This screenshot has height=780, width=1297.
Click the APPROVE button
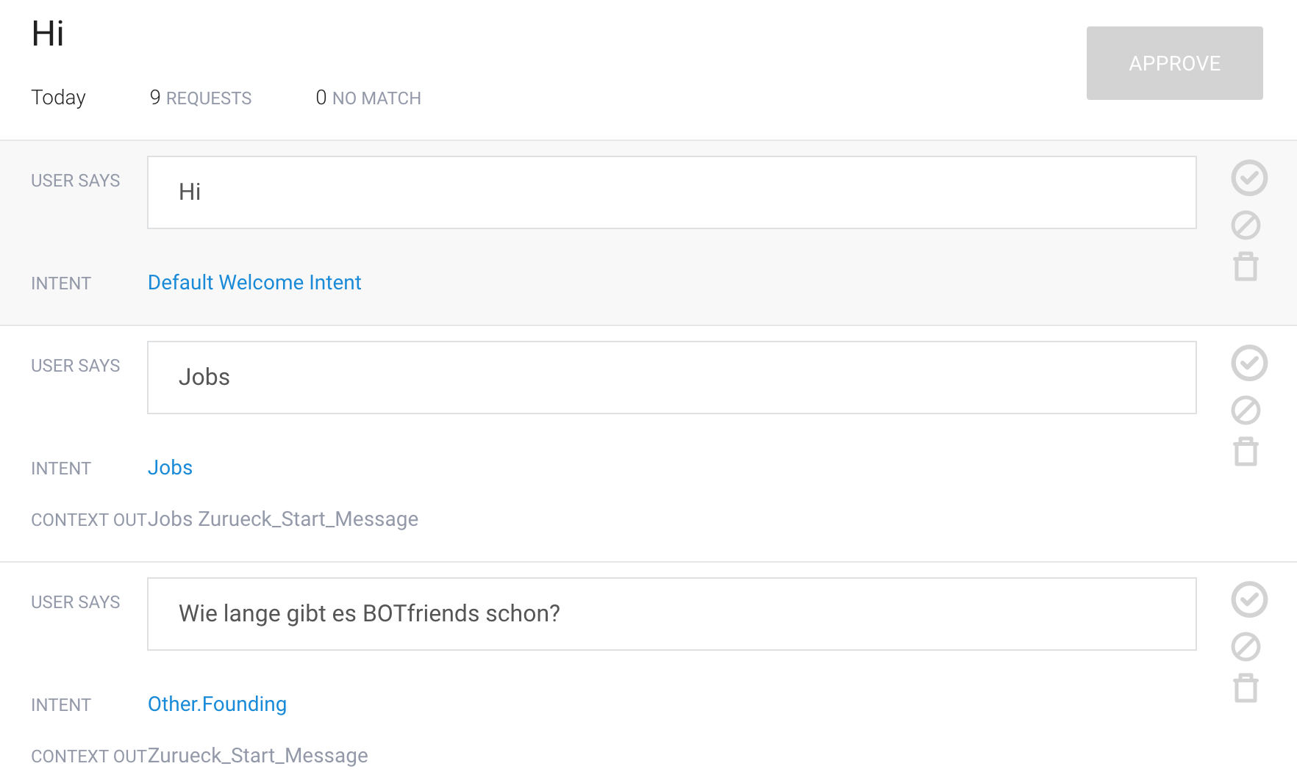point(1174,63)
